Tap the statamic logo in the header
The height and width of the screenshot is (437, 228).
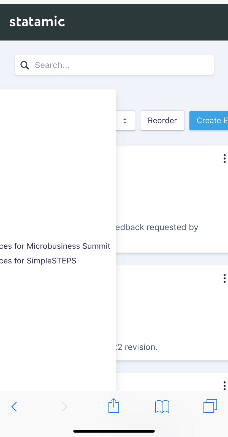tap(37, 21)
